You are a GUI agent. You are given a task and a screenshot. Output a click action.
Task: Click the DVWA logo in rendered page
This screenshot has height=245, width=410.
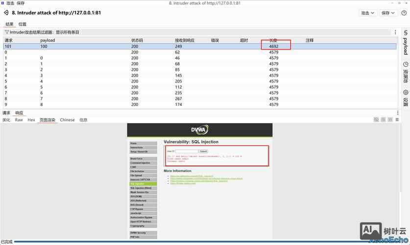[199, 130]
